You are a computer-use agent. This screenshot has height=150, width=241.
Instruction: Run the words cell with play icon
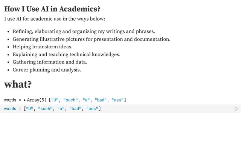(x=236, y=109)
